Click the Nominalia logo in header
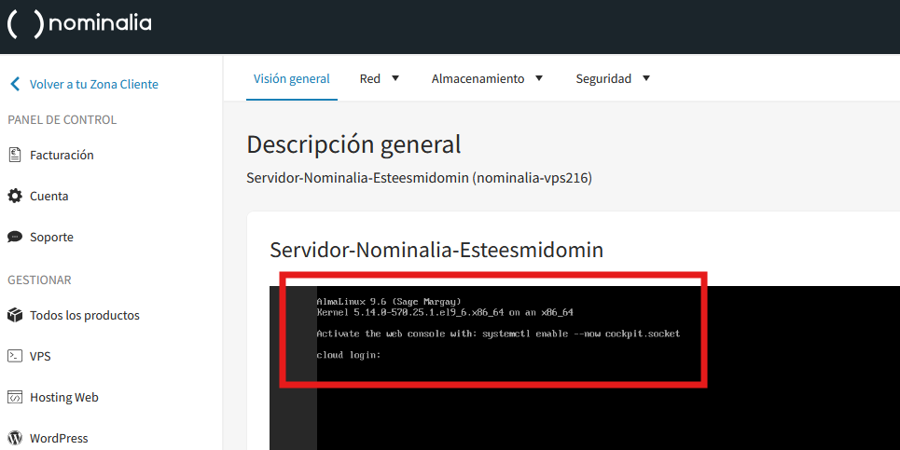This screenshot has height=450, width=900. 79,23
